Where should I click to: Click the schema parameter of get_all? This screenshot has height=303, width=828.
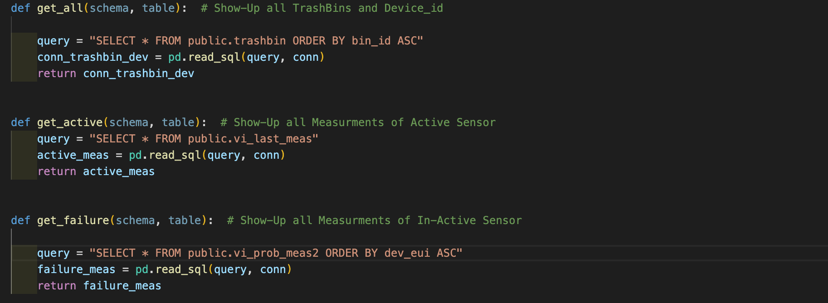coord(109,8)
